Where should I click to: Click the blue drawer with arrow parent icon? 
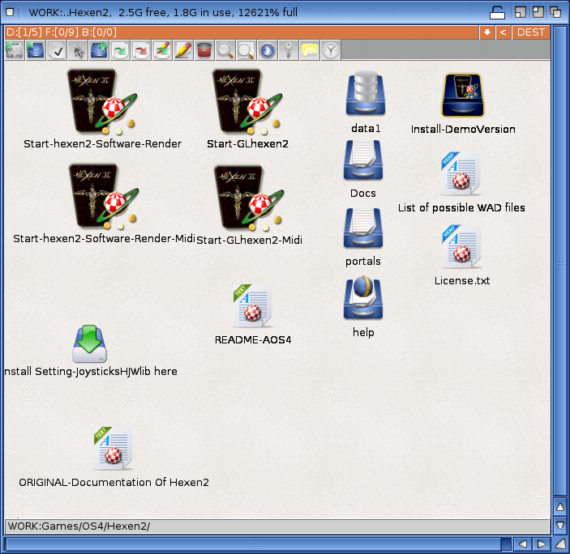(36, 50)
